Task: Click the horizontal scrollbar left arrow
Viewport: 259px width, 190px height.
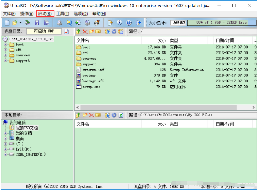Action: (78, 107)
